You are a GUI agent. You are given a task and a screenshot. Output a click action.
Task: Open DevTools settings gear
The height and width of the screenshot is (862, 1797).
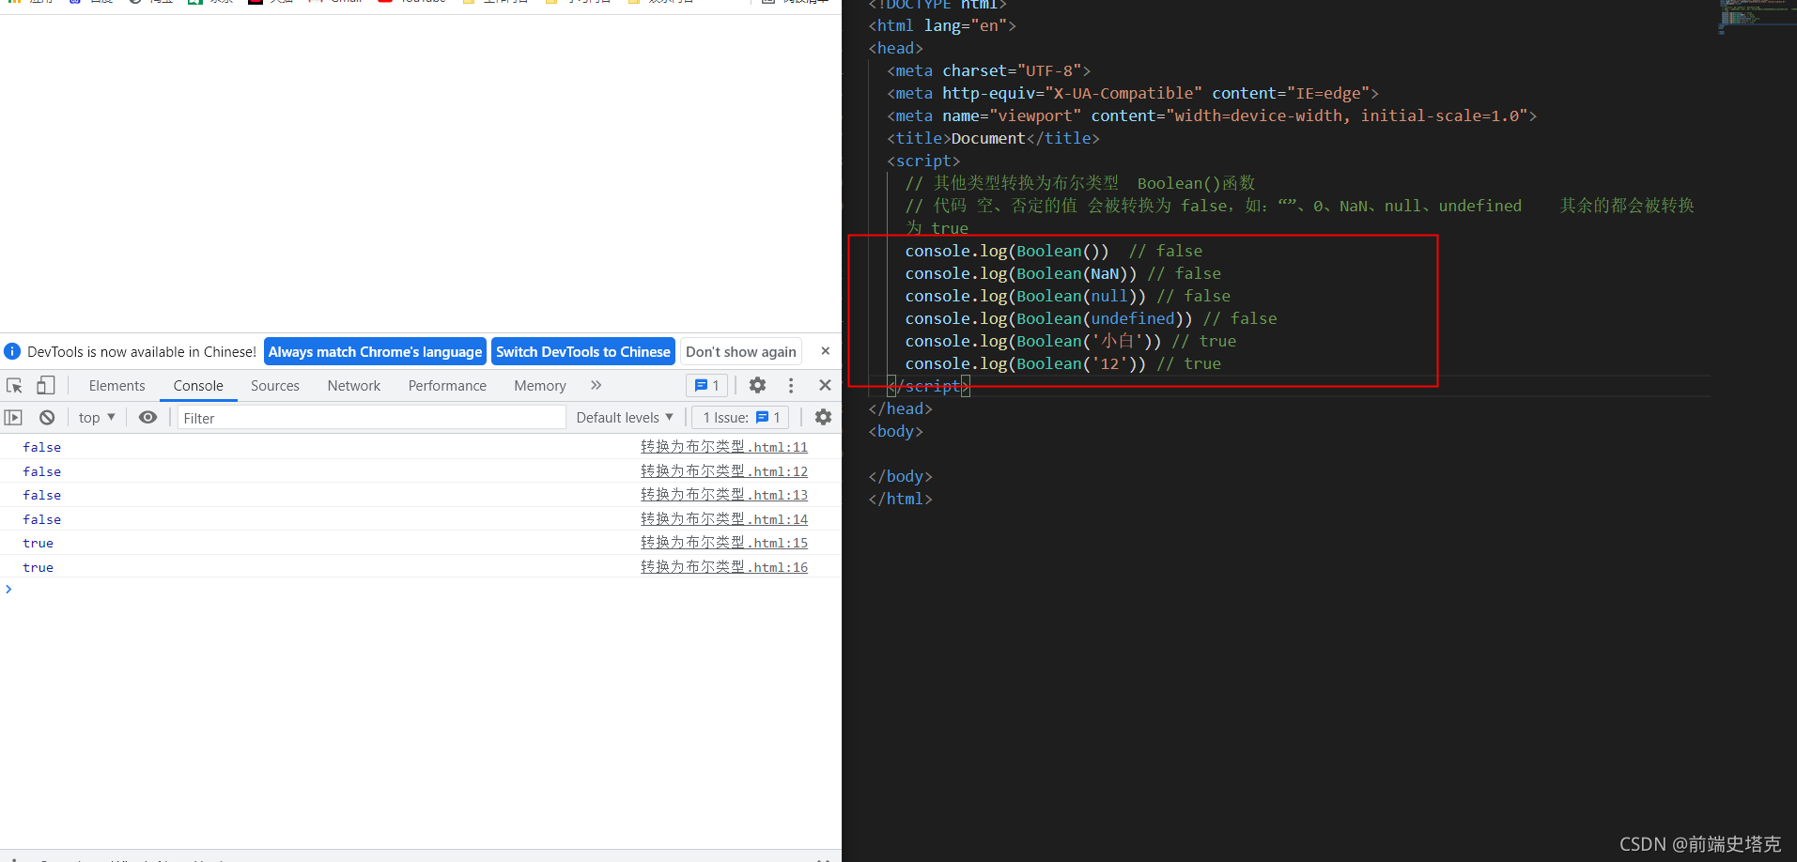[757, 385]
